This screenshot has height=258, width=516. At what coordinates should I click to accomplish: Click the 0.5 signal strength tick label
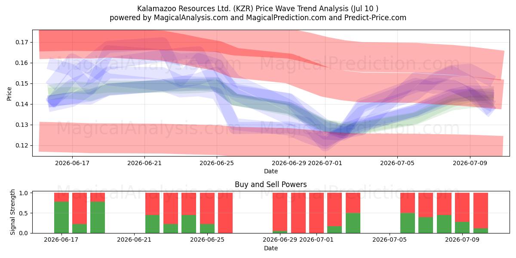point(25,213)
